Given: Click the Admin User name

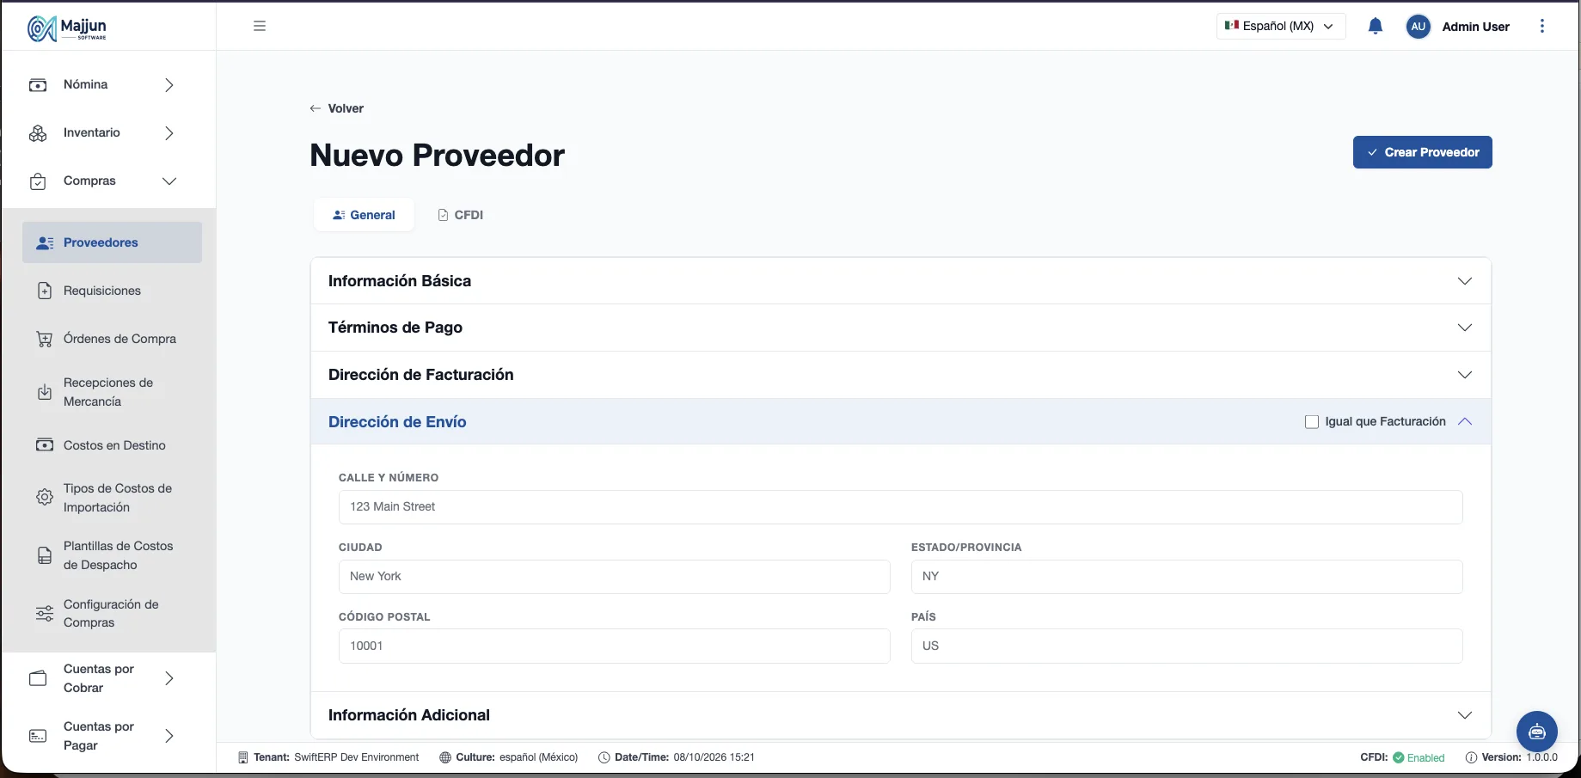Looking at the screenshot, I should (x=1476, y=27).
